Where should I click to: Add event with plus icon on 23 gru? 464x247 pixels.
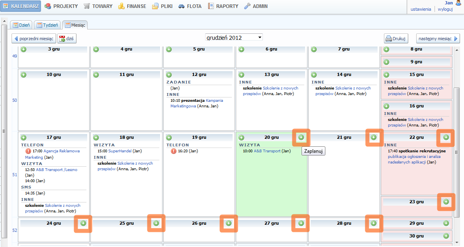446,202
